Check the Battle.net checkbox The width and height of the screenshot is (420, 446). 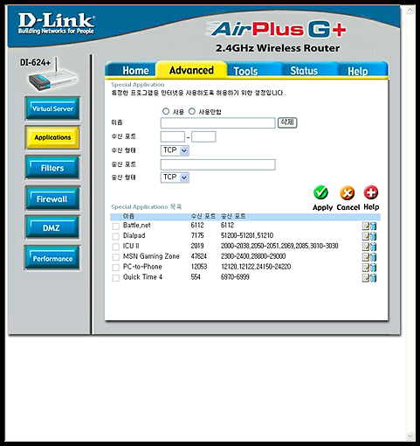pyautogui.click(x=116, y=226)
